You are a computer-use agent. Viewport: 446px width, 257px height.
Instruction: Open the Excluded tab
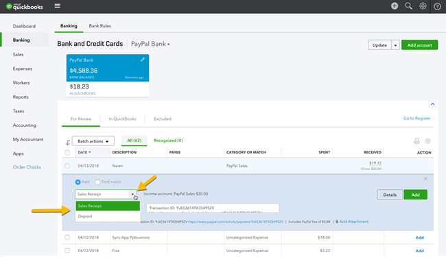point(163,119)
